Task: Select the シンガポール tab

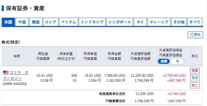Action: (120, 22)
